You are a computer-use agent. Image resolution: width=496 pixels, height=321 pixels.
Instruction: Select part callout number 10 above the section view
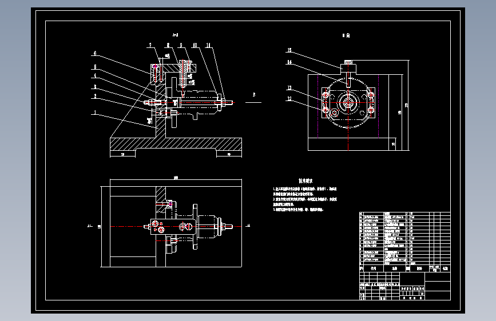(x=195, y=45)
